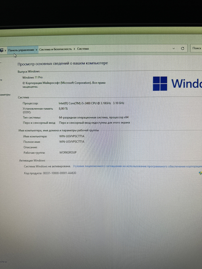Click the blue Windows logo squares
Viewport: 202px width, 269px height.
pos(160,83)
